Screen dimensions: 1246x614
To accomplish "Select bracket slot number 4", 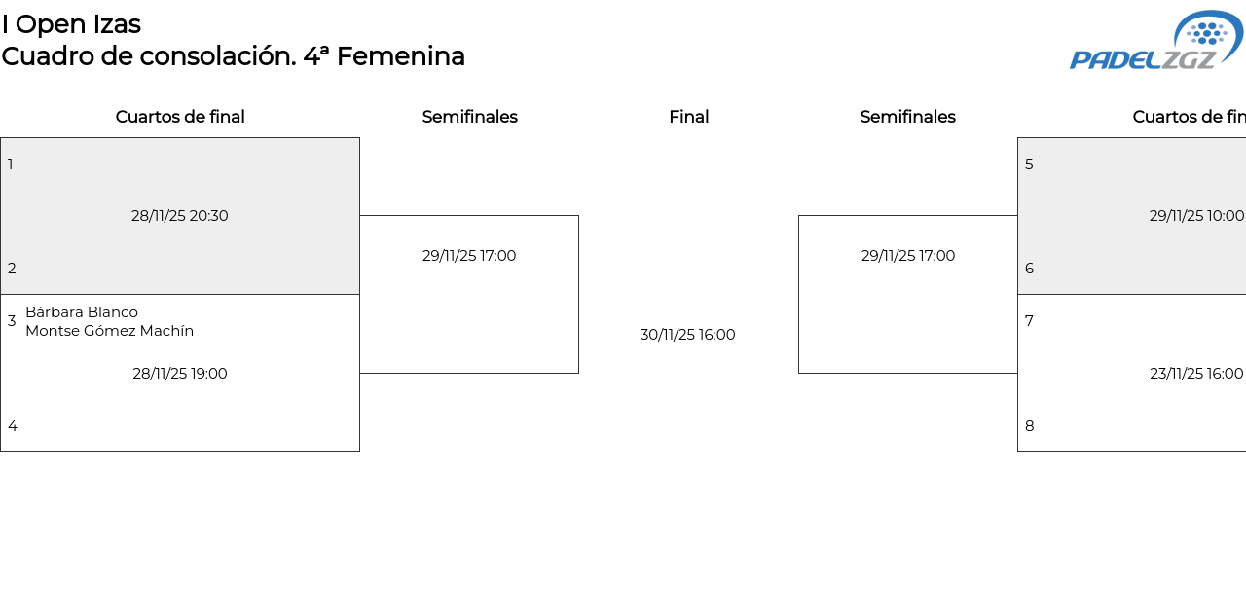I will (x=12, y=426).
